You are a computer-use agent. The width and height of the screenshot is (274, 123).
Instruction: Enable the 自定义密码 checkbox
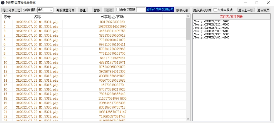click(x=118, y=10)
